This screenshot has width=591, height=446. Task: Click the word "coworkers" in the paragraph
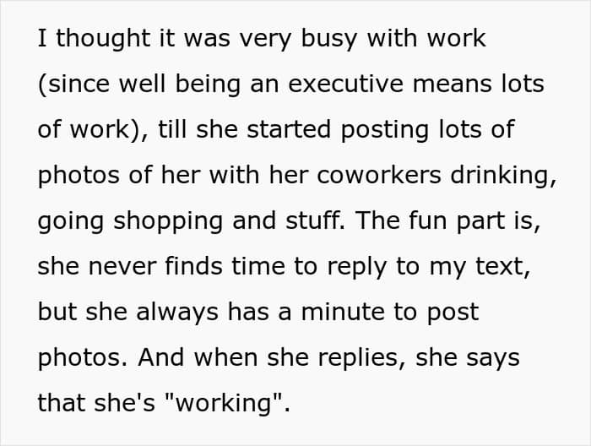(379, 176)
